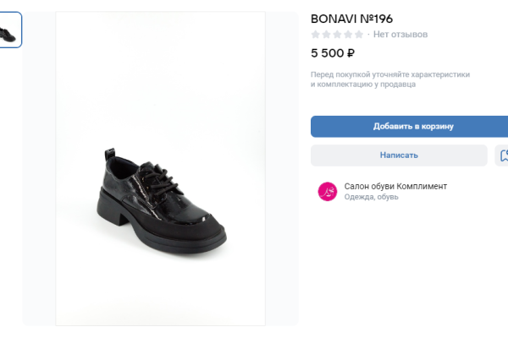This screenshot has width=508, height=338.
Task: Open the pink Салон обуви Комплимент avatar
Action: click(327, 192)
